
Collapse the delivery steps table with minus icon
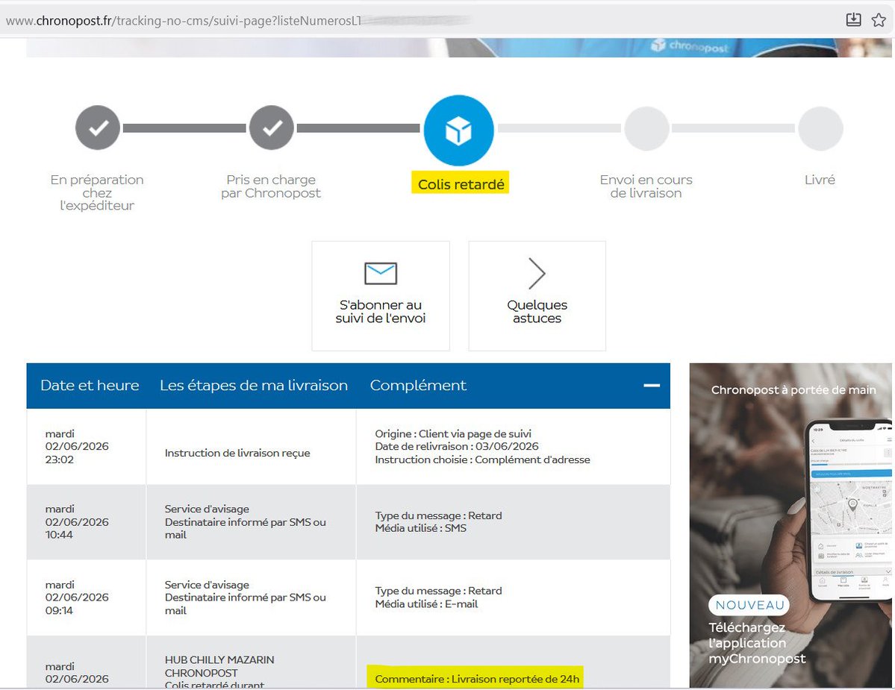coord(652,386)
